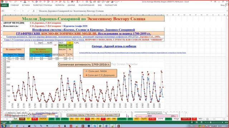Image resolution: width=229 pixels, height=128 pixels.
Task: Select the USA sheet tab
Action: (52, 119)
